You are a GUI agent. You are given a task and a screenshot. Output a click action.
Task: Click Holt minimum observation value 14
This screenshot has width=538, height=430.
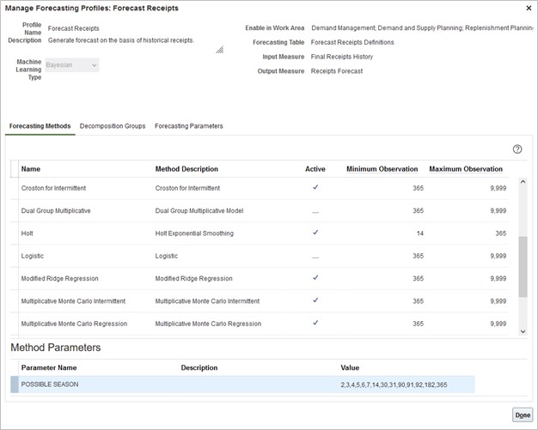pos(420,233)
